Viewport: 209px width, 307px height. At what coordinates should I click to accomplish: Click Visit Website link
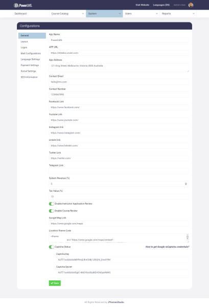click(143, 5)
